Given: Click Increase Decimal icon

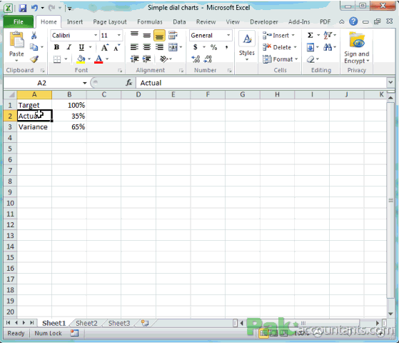Looking at the screenshot, I should click(x=196, y=59).
